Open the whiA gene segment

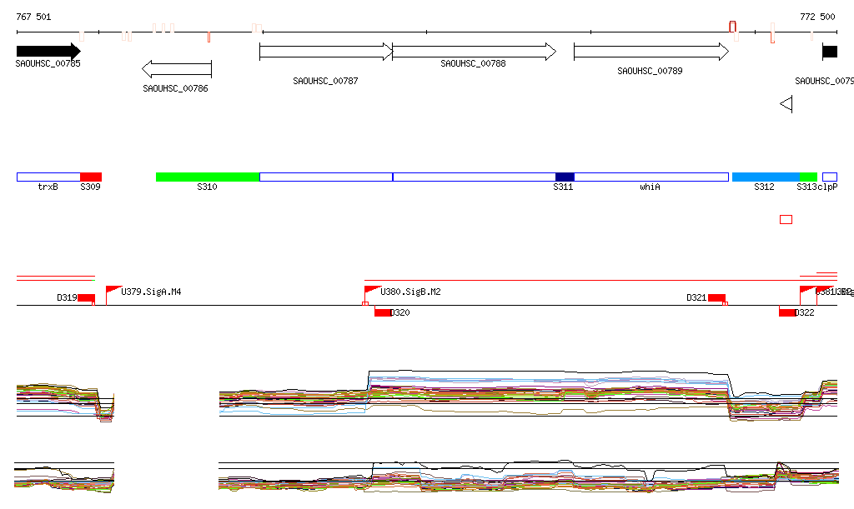(x=651, y=177)
